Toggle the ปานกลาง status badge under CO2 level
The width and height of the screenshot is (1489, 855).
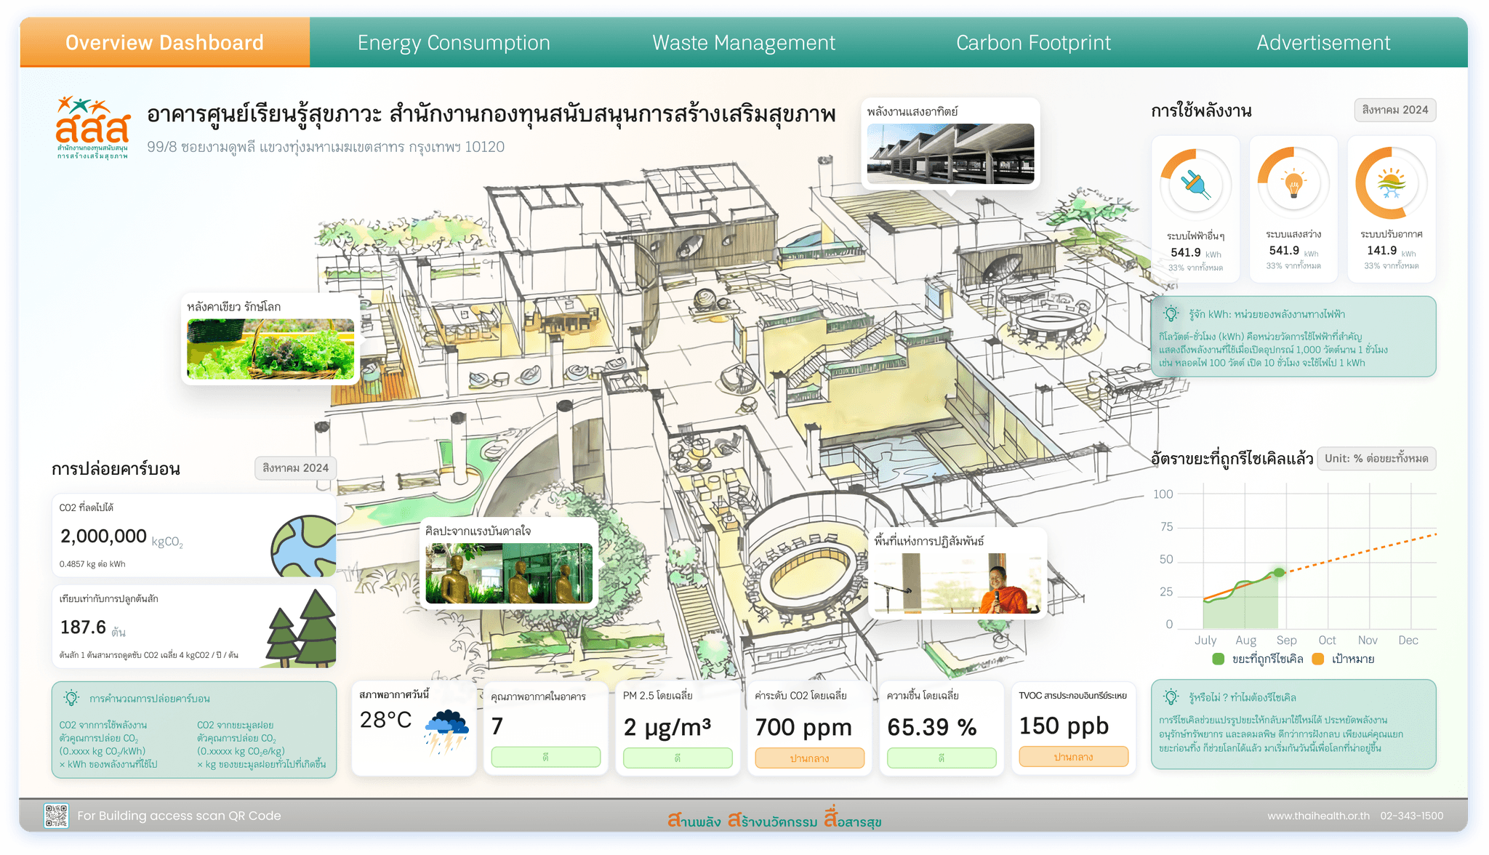point(809,758)
